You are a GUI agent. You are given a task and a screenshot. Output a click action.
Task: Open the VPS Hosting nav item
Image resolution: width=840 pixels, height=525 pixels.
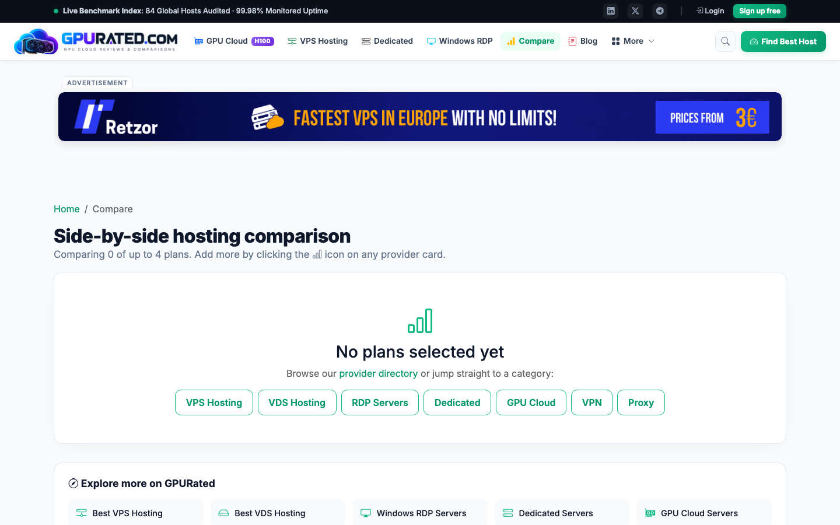point(318,41)
